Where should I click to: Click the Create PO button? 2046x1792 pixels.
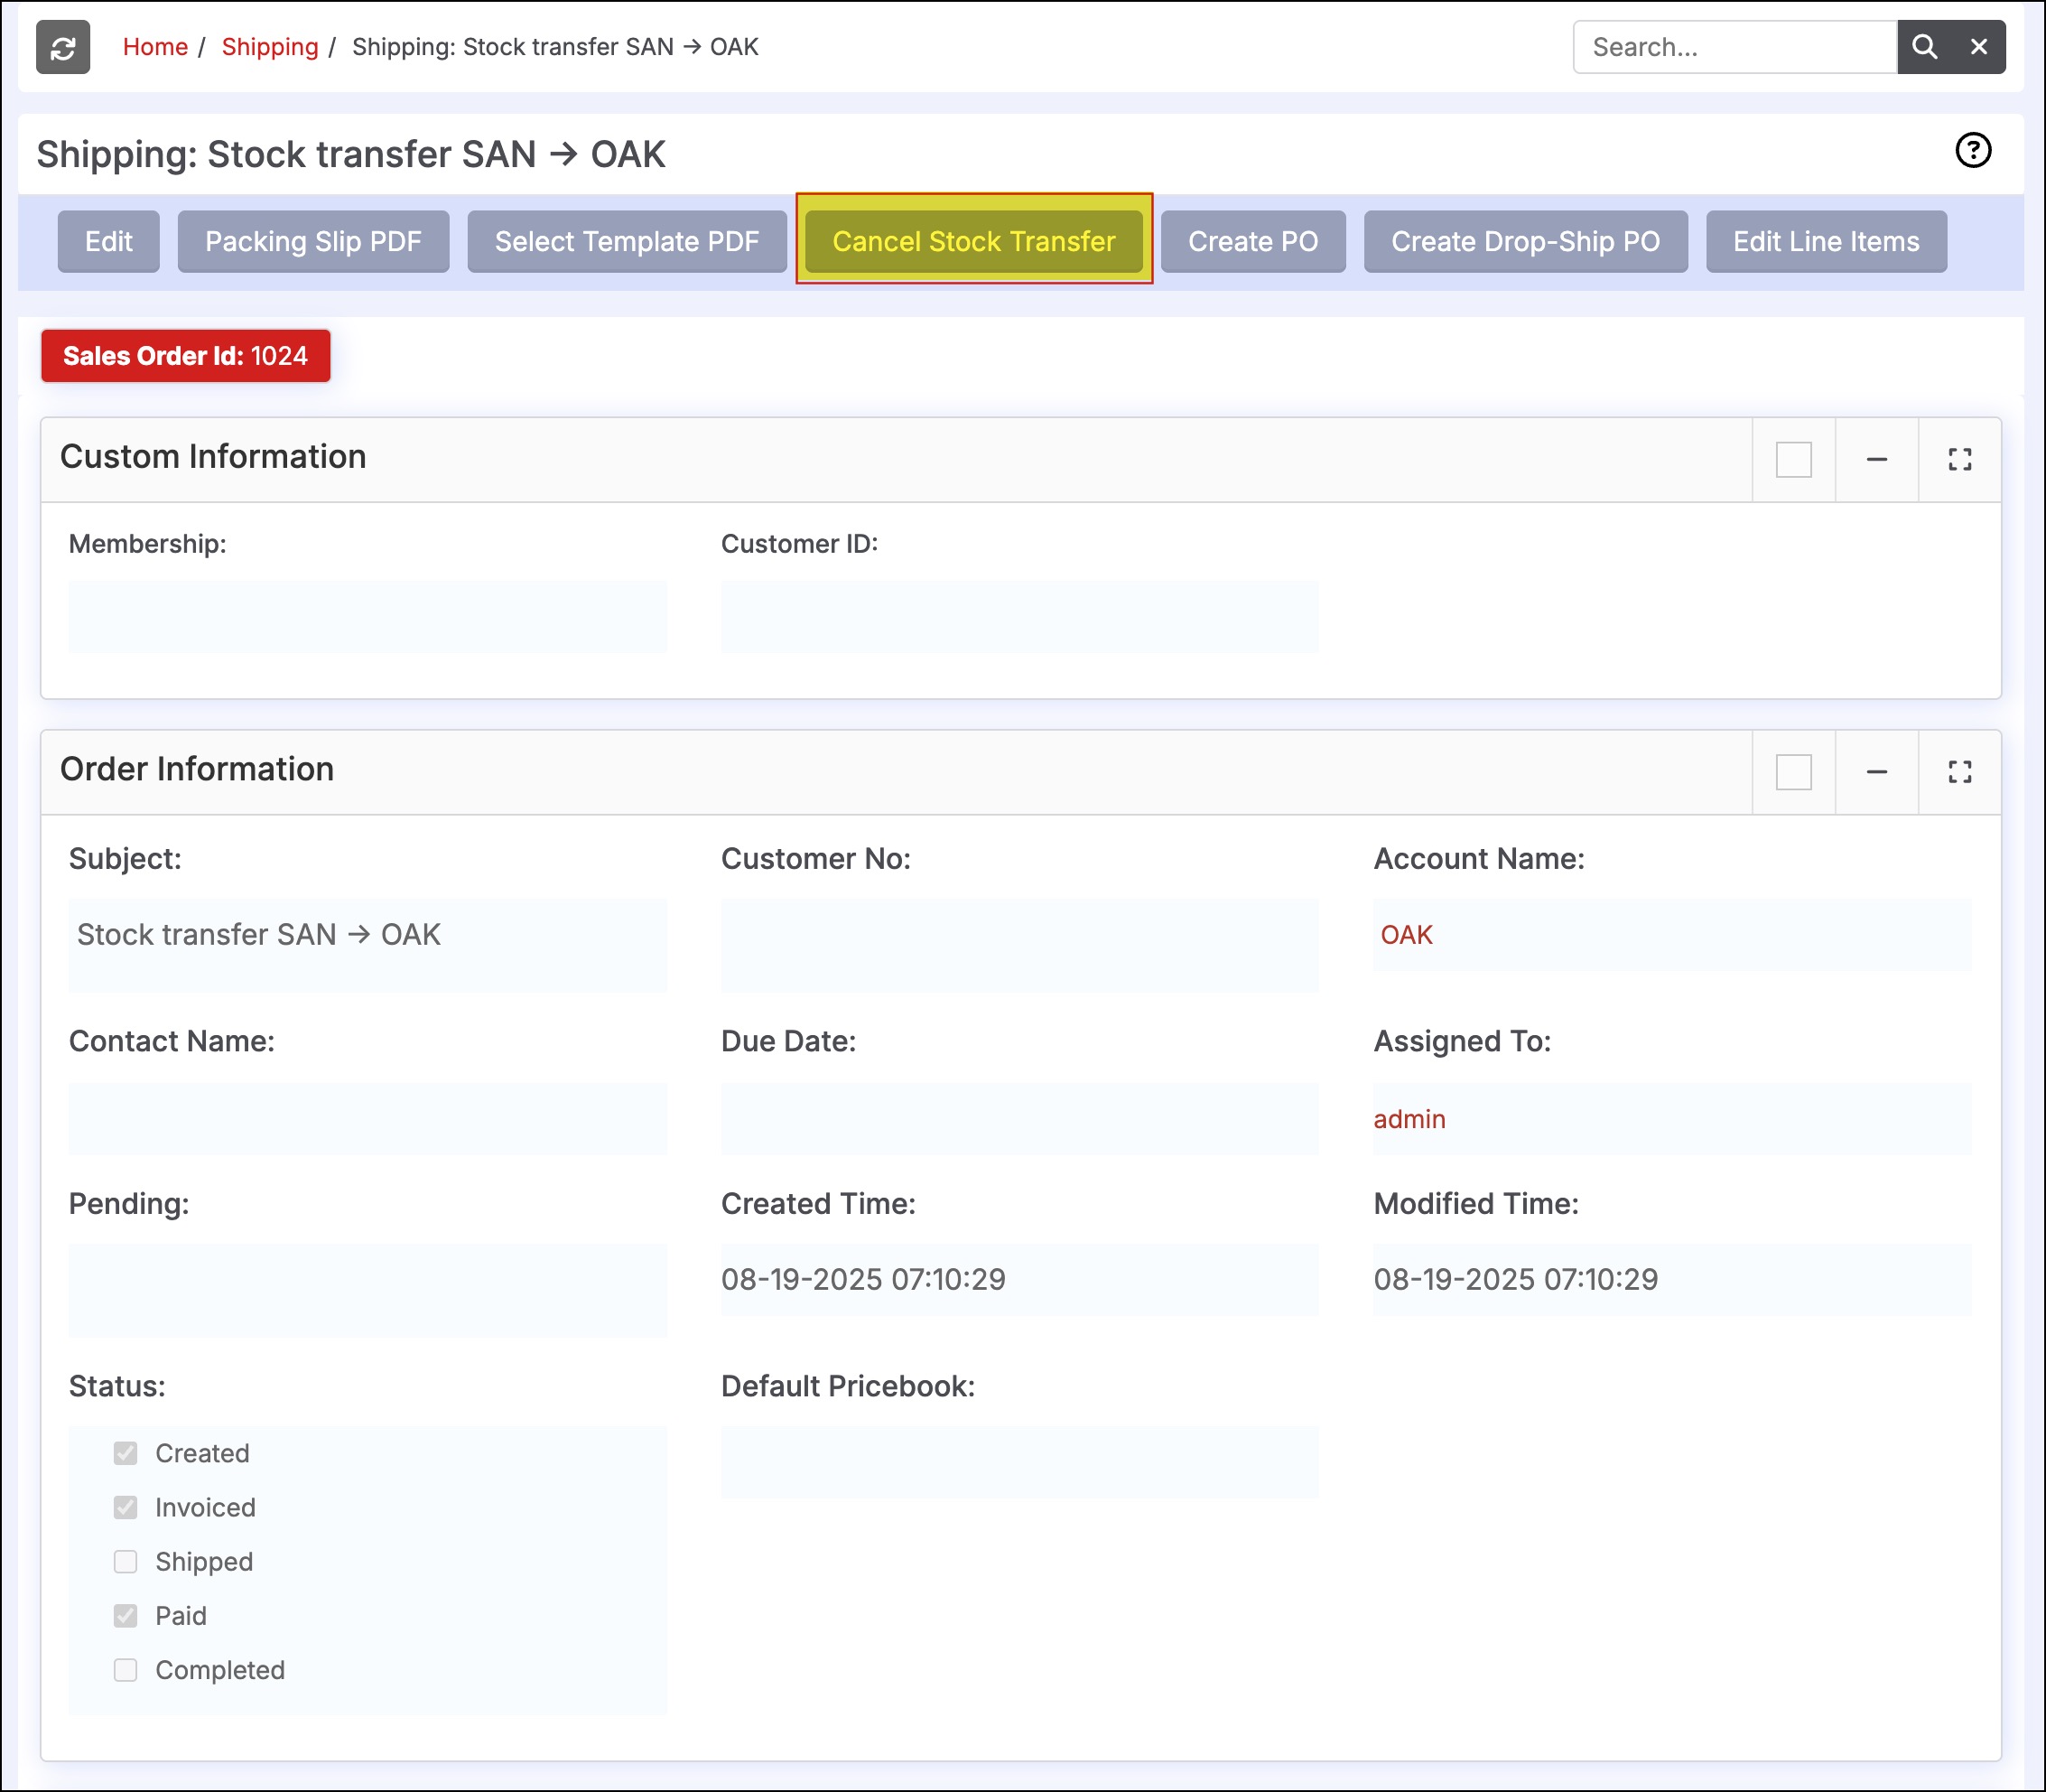1252,241
